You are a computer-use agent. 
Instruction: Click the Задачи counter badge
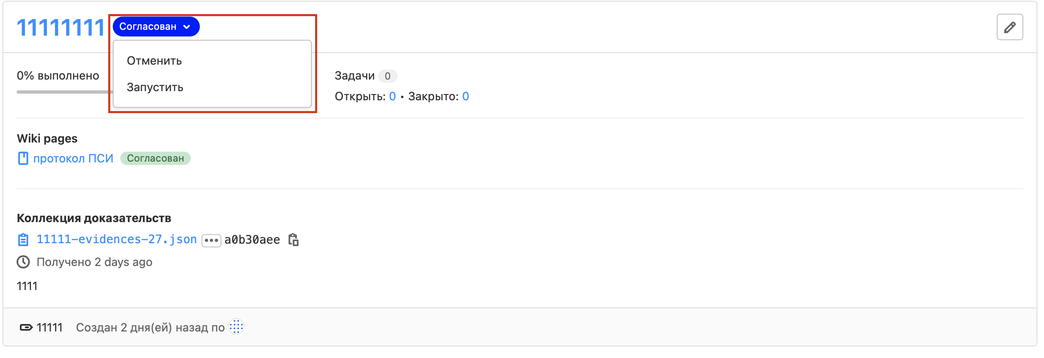tap(388, 76)
